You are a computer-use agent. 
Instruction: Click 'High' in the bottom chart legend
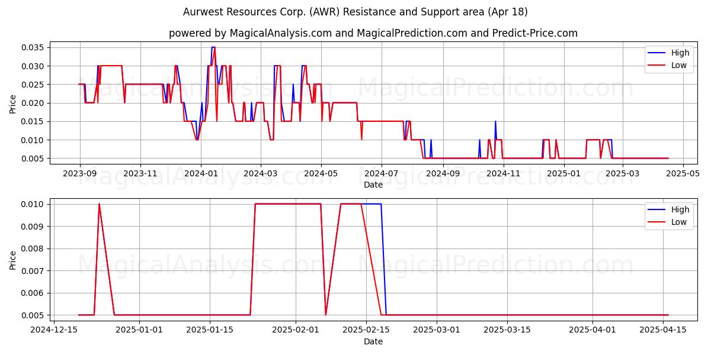tap(680, 209)
